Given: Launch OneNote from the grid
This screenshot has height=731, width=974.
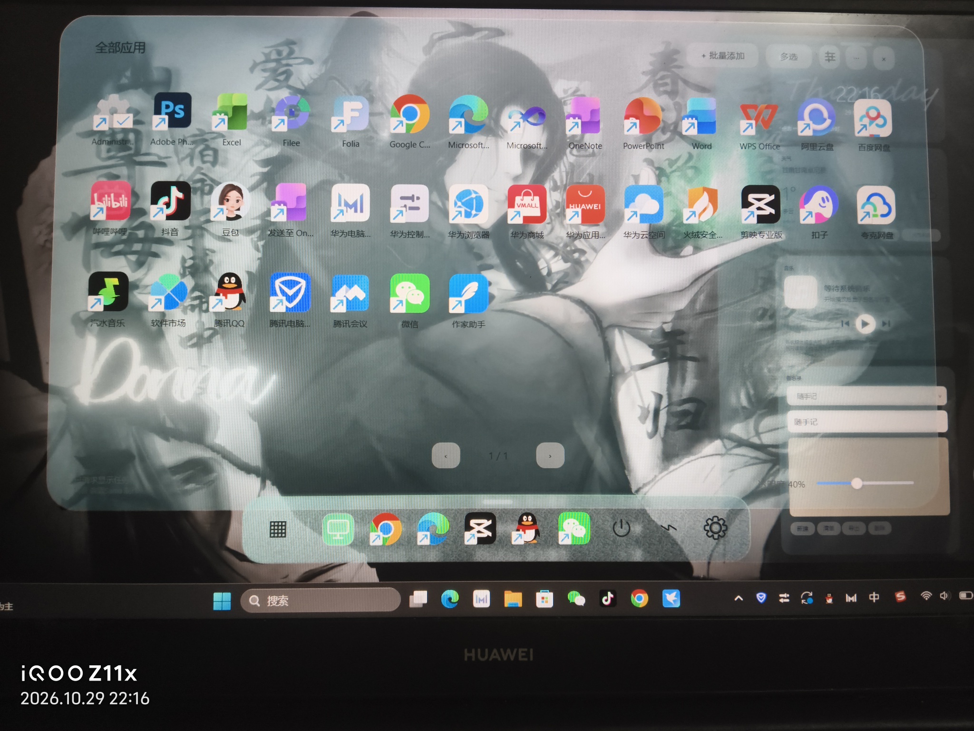Looking at the screenshot, I should (584, 116).
